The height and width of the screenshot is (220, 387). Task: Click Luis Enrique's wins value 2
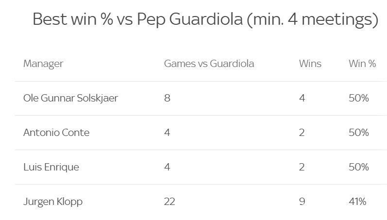[302, 167]
